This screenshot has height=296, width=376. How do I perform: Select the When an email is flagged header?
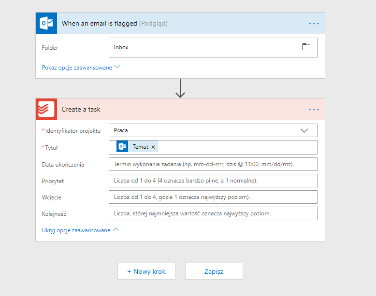pos(180,23)
